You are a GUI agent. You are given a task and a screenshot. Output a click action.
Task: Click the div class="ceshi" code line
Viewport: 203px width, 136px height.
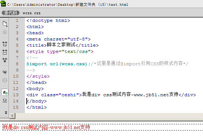tap(111, 95)
